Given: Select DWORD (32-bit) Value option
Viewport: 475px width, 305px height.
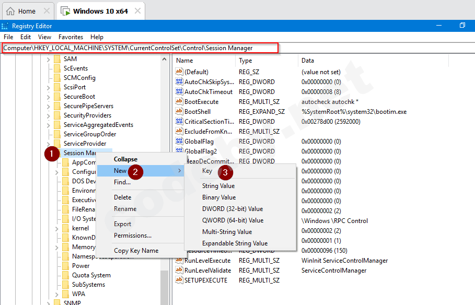Looking at the screenshot, I should [233, 209].
